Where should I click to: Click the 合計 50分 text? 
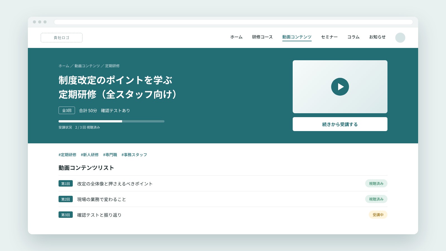pyautogui.click(x=88, y=111)
